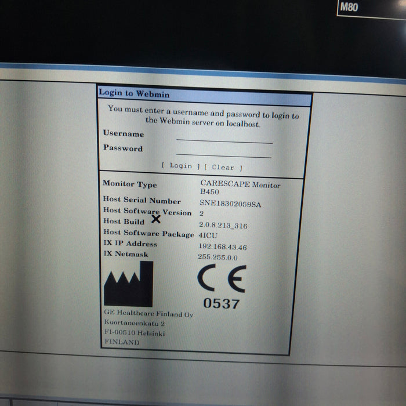This screenshot has width=406, height=406.
Task: Click the IP address 192.168.43.46
Action: tap(222, 246)
